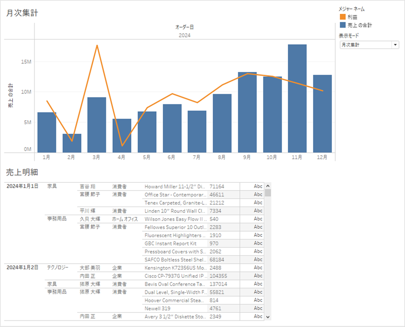
Task: Click the sales value 55821
Action: 217,292
